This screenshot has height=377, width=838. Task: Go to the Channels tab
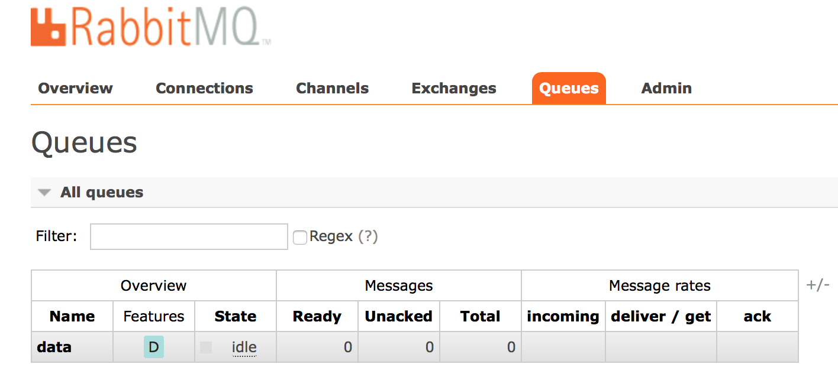[332, 89]
